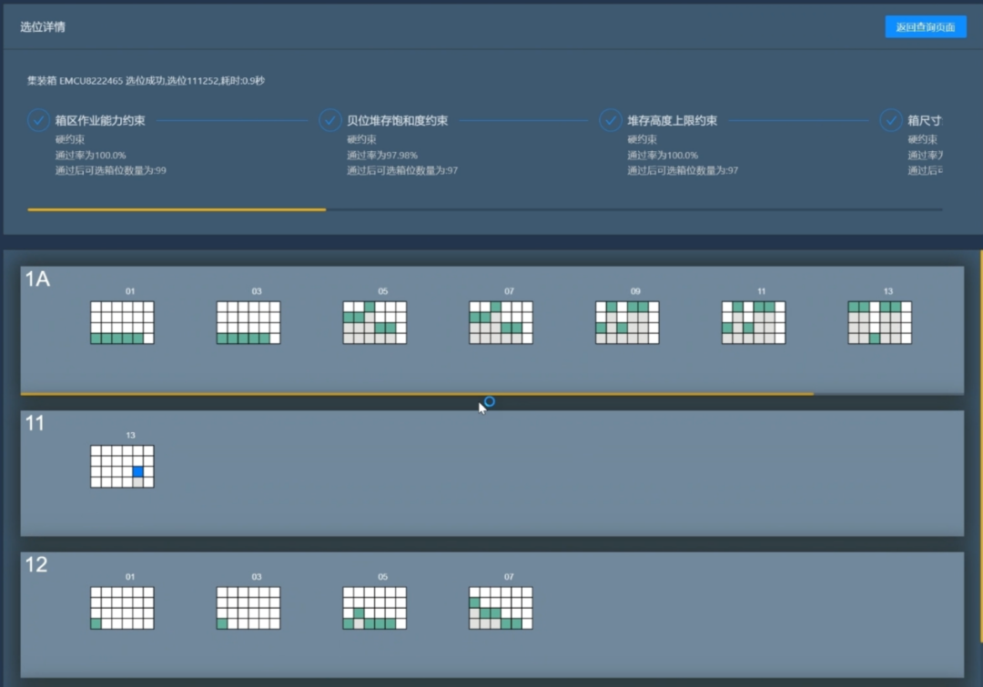This screenshot has width=983, height=687.
Task: Open bay 13 grid in block 1A
Action: pyautogui.click(x=880, y=323)
